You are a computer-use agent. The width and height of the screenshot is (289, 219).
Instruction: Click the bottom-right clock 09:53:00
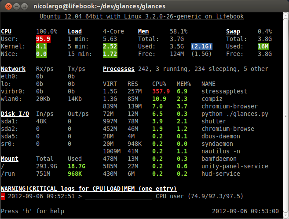[x=265, y=211]
